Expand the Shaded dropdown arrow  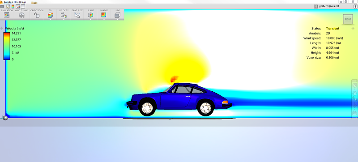(x=104, y=19)
